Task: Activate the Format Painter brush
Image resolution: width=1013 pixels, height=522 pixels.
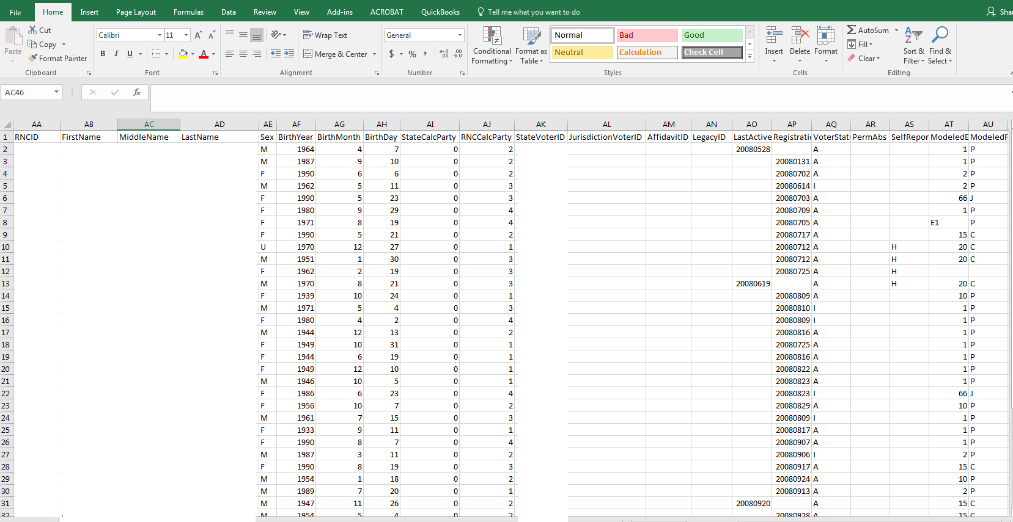Action: [33, 58]
